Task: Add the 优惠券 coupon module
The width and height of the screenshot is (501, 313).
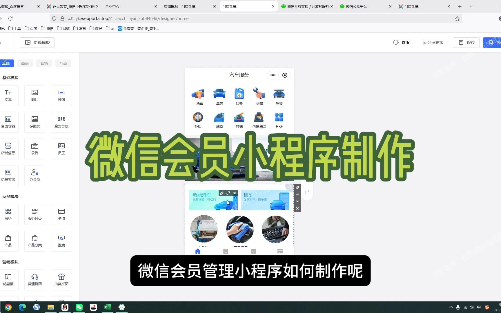Action: click(8, 280)
